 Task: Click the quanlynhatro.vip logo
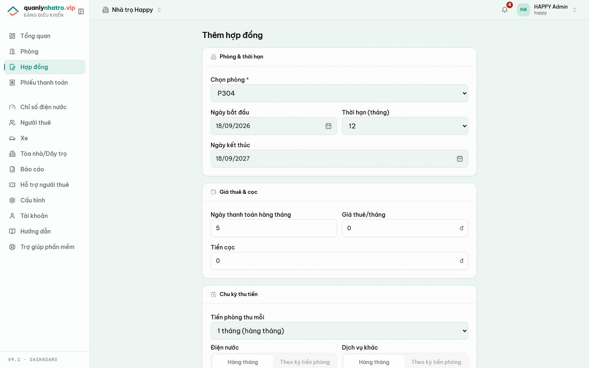41,11
